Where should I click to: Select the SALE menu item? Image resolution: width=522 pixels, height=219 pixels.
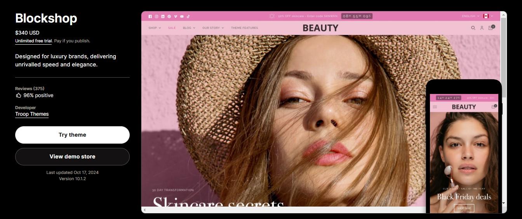(x=172, y=28)
